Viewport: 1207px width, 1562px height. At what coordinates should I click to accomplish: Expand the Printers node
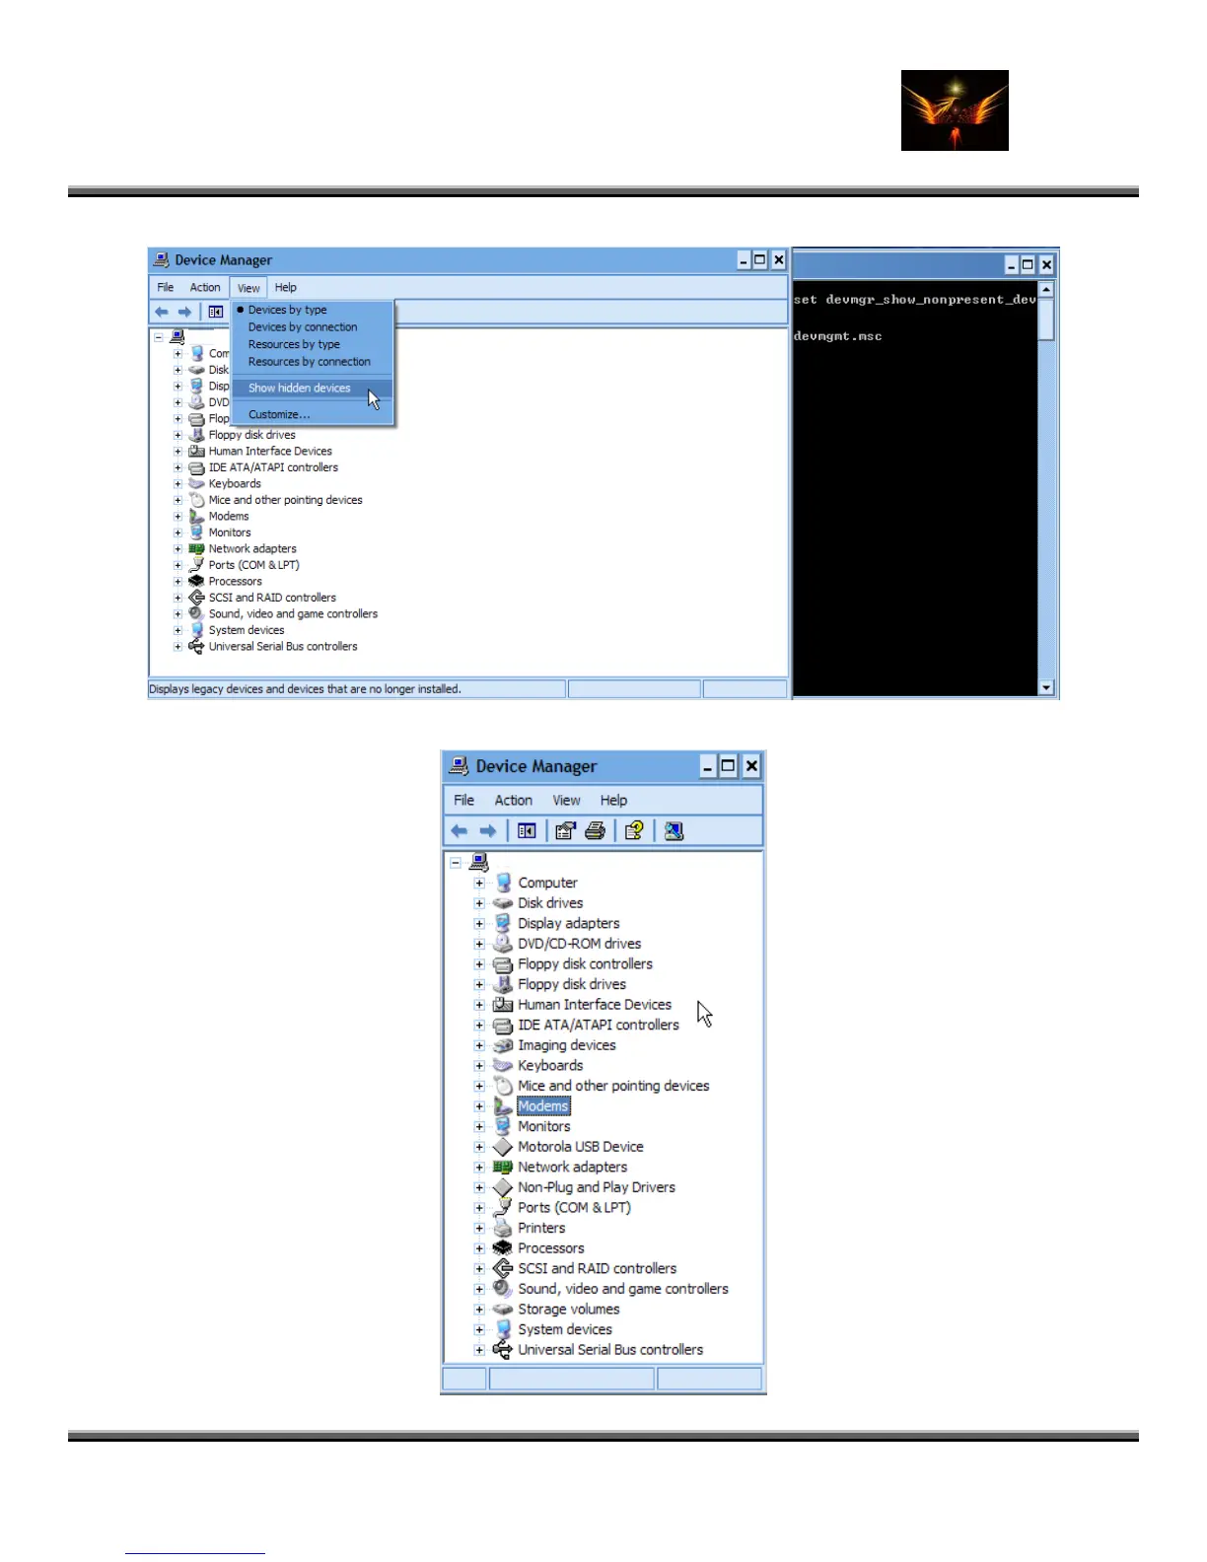pyautogui.click(x=479, y=1228)
